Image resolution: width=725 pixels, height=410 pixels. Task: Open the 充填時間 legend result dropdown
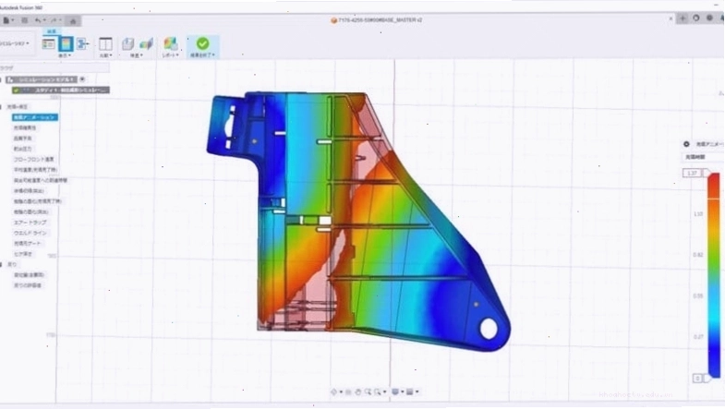point(704,157)
